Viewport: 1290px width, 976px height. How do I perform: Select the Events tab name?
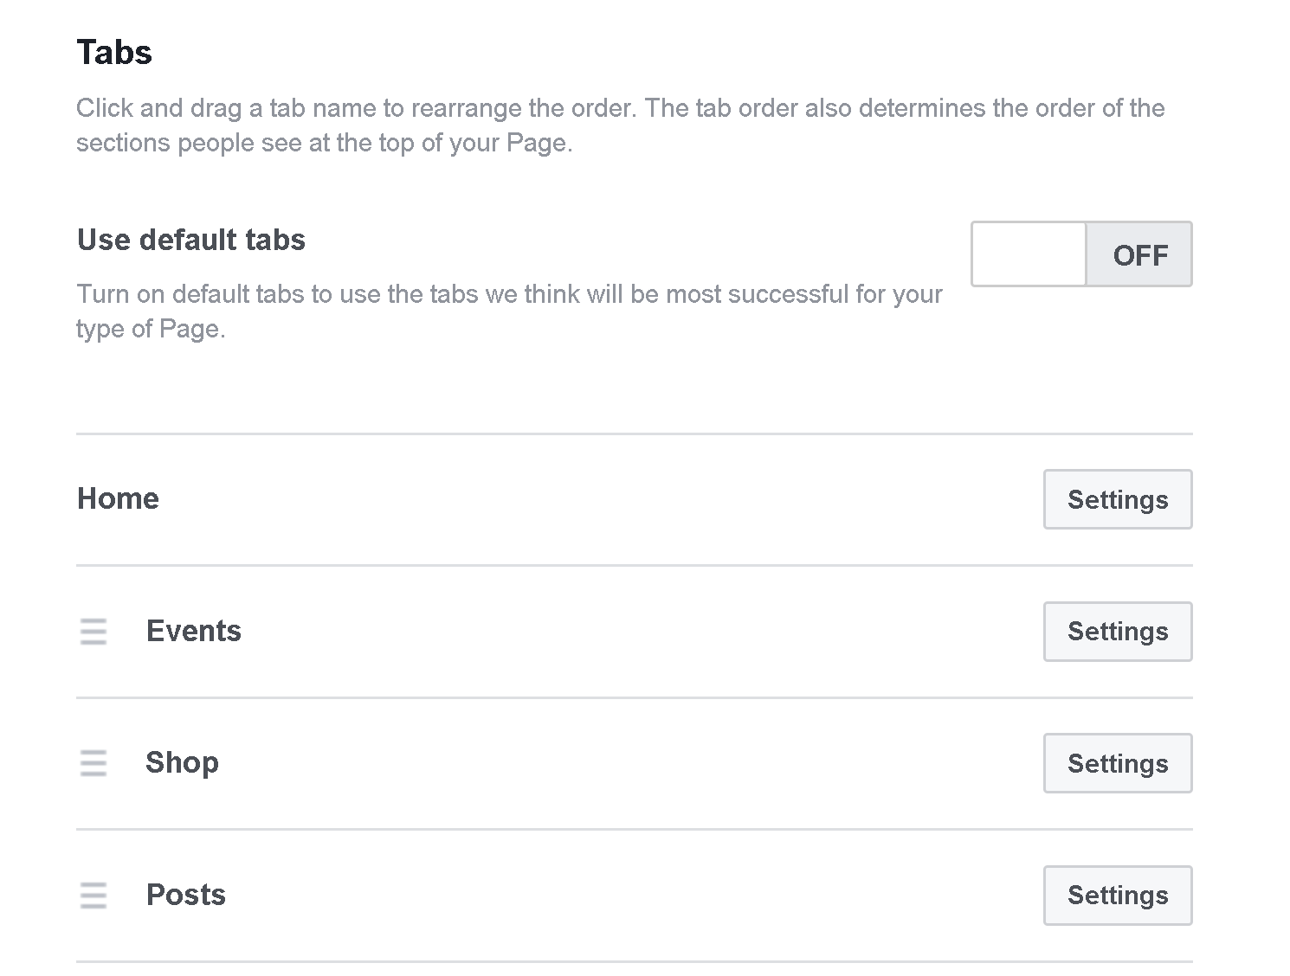pyautogui.click(x=193, y=631)
